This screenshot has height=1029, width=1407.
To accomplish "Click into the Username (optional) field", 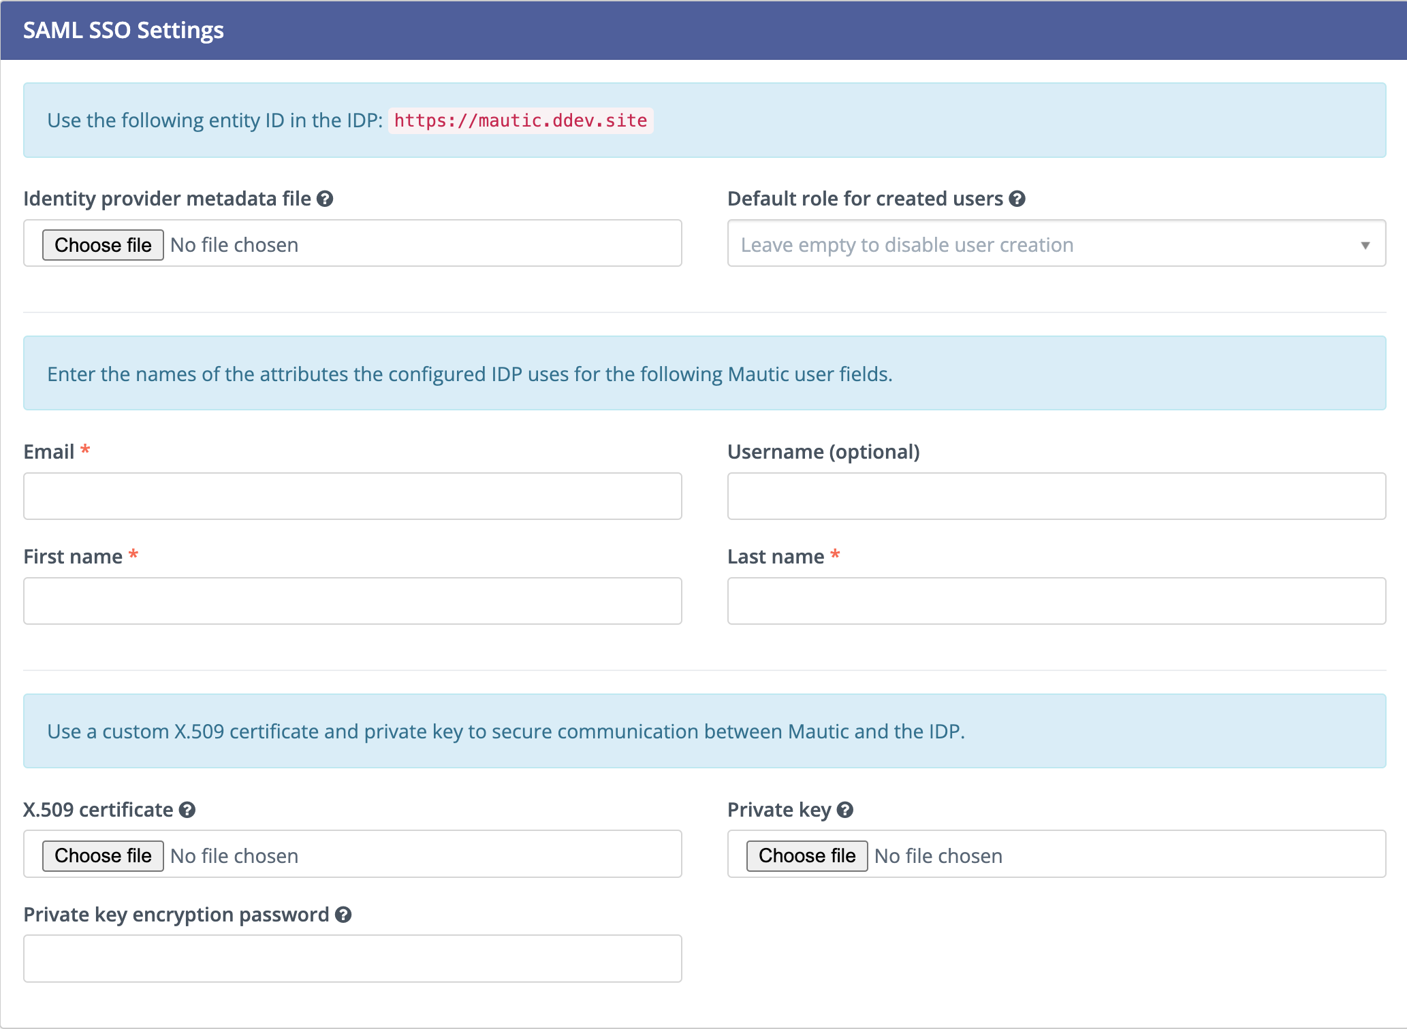I will (1056, 496).
